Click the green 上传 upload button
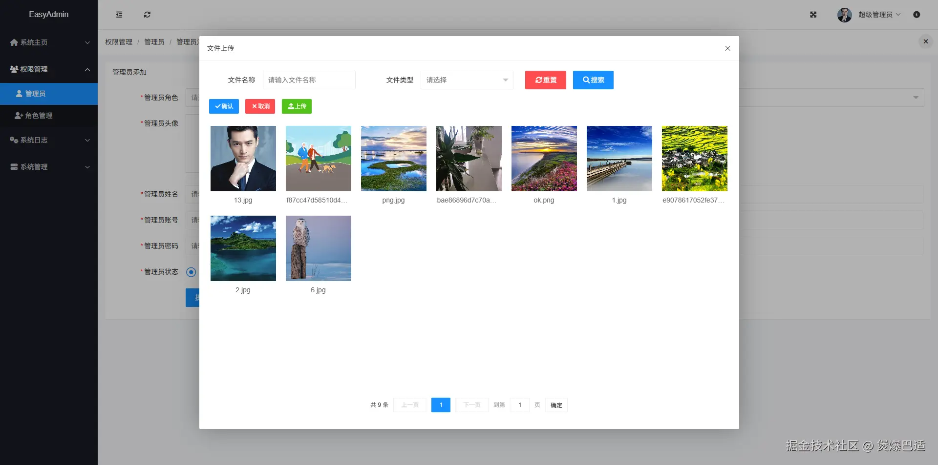The image size is (938, 465). click(297, 106)
